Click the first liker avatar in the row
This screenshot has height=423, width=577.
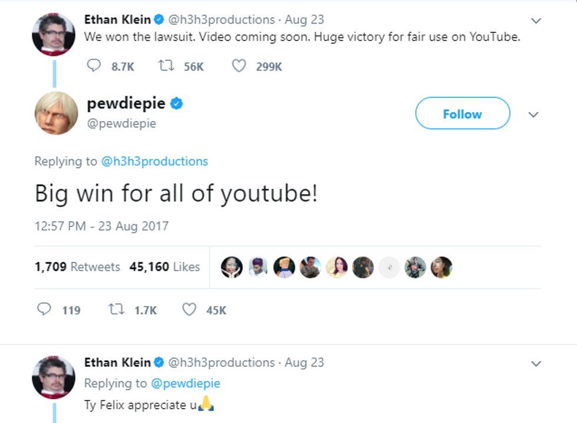click(231, 267)
